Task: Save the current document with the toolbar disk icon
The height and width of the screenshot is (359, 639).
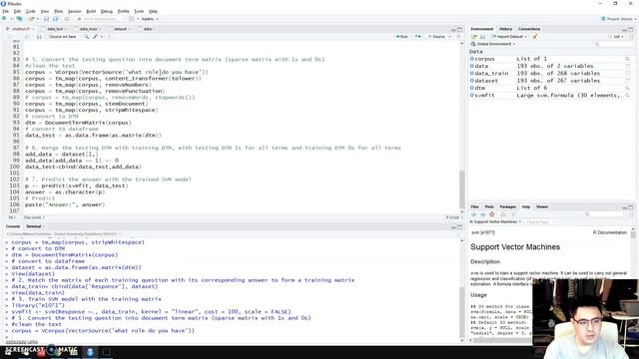Action: coord(46,19)
